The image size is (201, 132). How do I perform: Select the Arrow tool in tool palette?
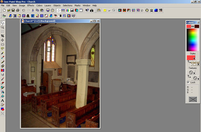[x=3, y=23]
